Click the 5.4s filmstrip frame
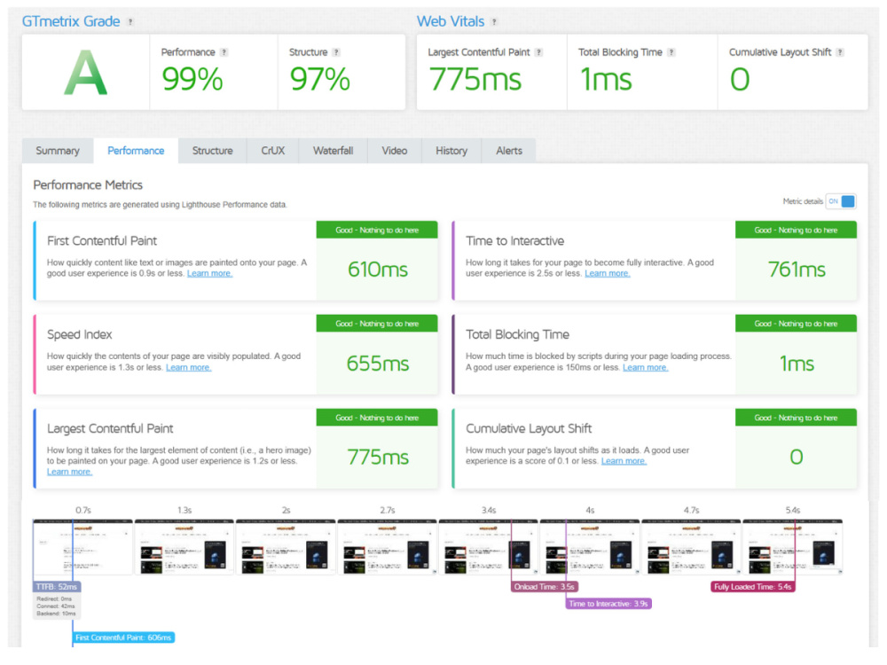Screen dimensions: 887x665 tap(792, 547)
